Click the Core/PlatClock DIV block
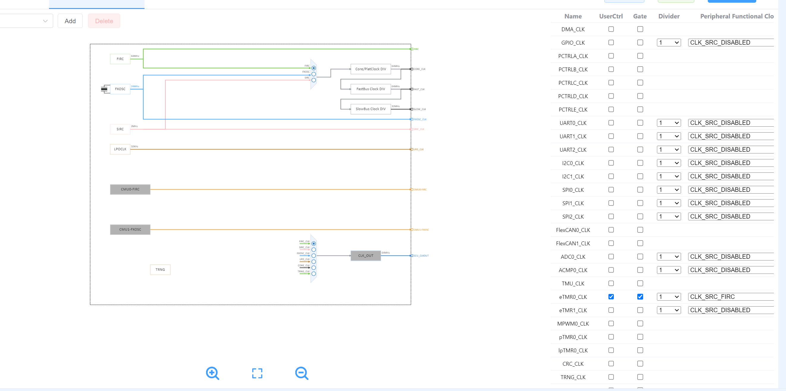The image size is (786, 391). [x=371, y=69]
